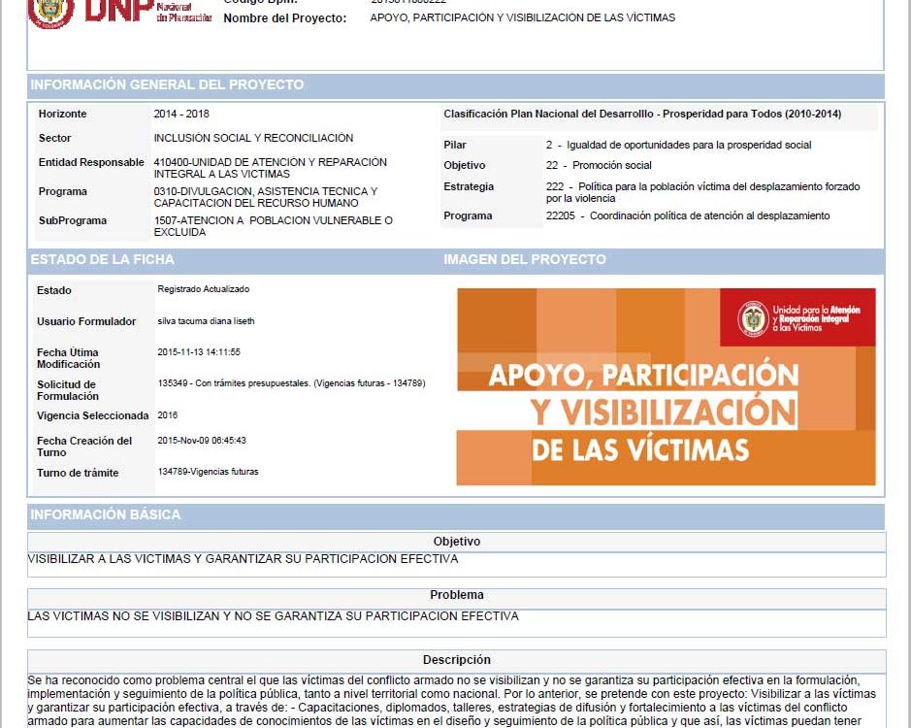This screenshot has height=728, width=911.
Task: Click the 'Información Básica' section header
Action: point(456,515)
